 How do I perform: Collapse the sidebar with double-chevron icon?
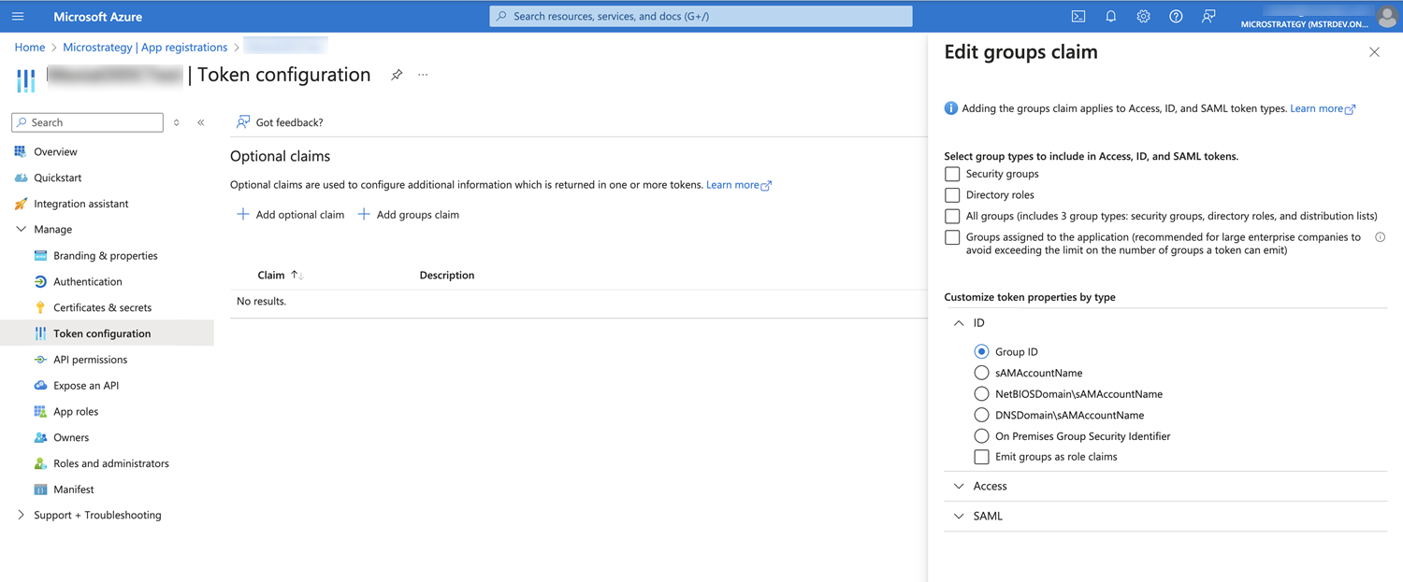pos(201,122)
